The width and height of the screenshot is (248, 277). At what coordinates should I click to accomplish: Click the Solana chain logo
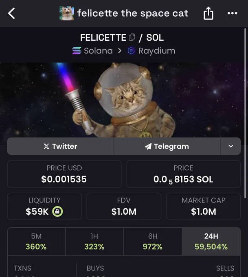pyautogui.click(x=77, y=51)
